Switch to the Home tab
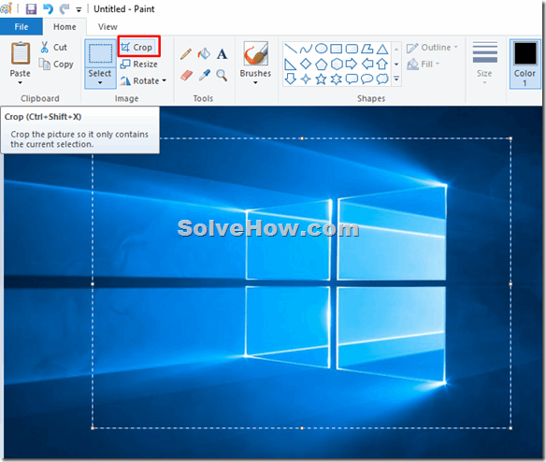 65,27
